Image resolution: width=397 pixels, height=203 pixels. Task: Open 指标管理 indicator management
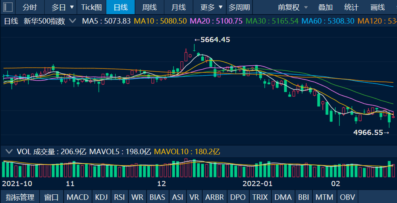tap(20, 197)
